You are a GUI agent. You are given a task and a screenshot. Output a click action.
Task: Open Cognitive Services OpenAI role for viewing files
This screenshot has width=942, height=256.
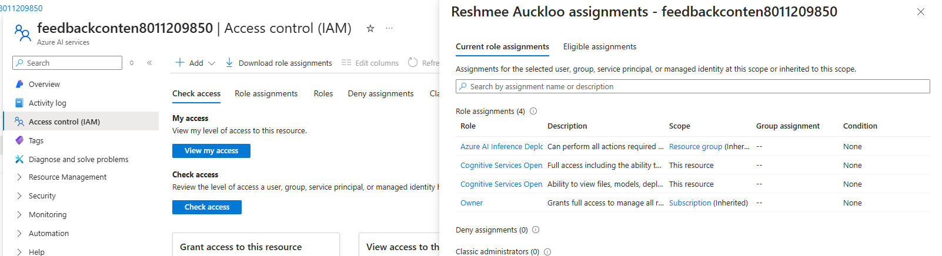[502, 184]
